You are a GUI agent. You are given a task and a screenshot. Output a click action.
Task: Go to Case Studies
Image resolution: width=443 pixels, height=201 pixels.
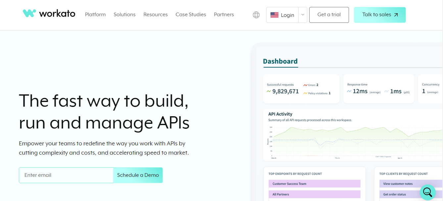[191, 15]
